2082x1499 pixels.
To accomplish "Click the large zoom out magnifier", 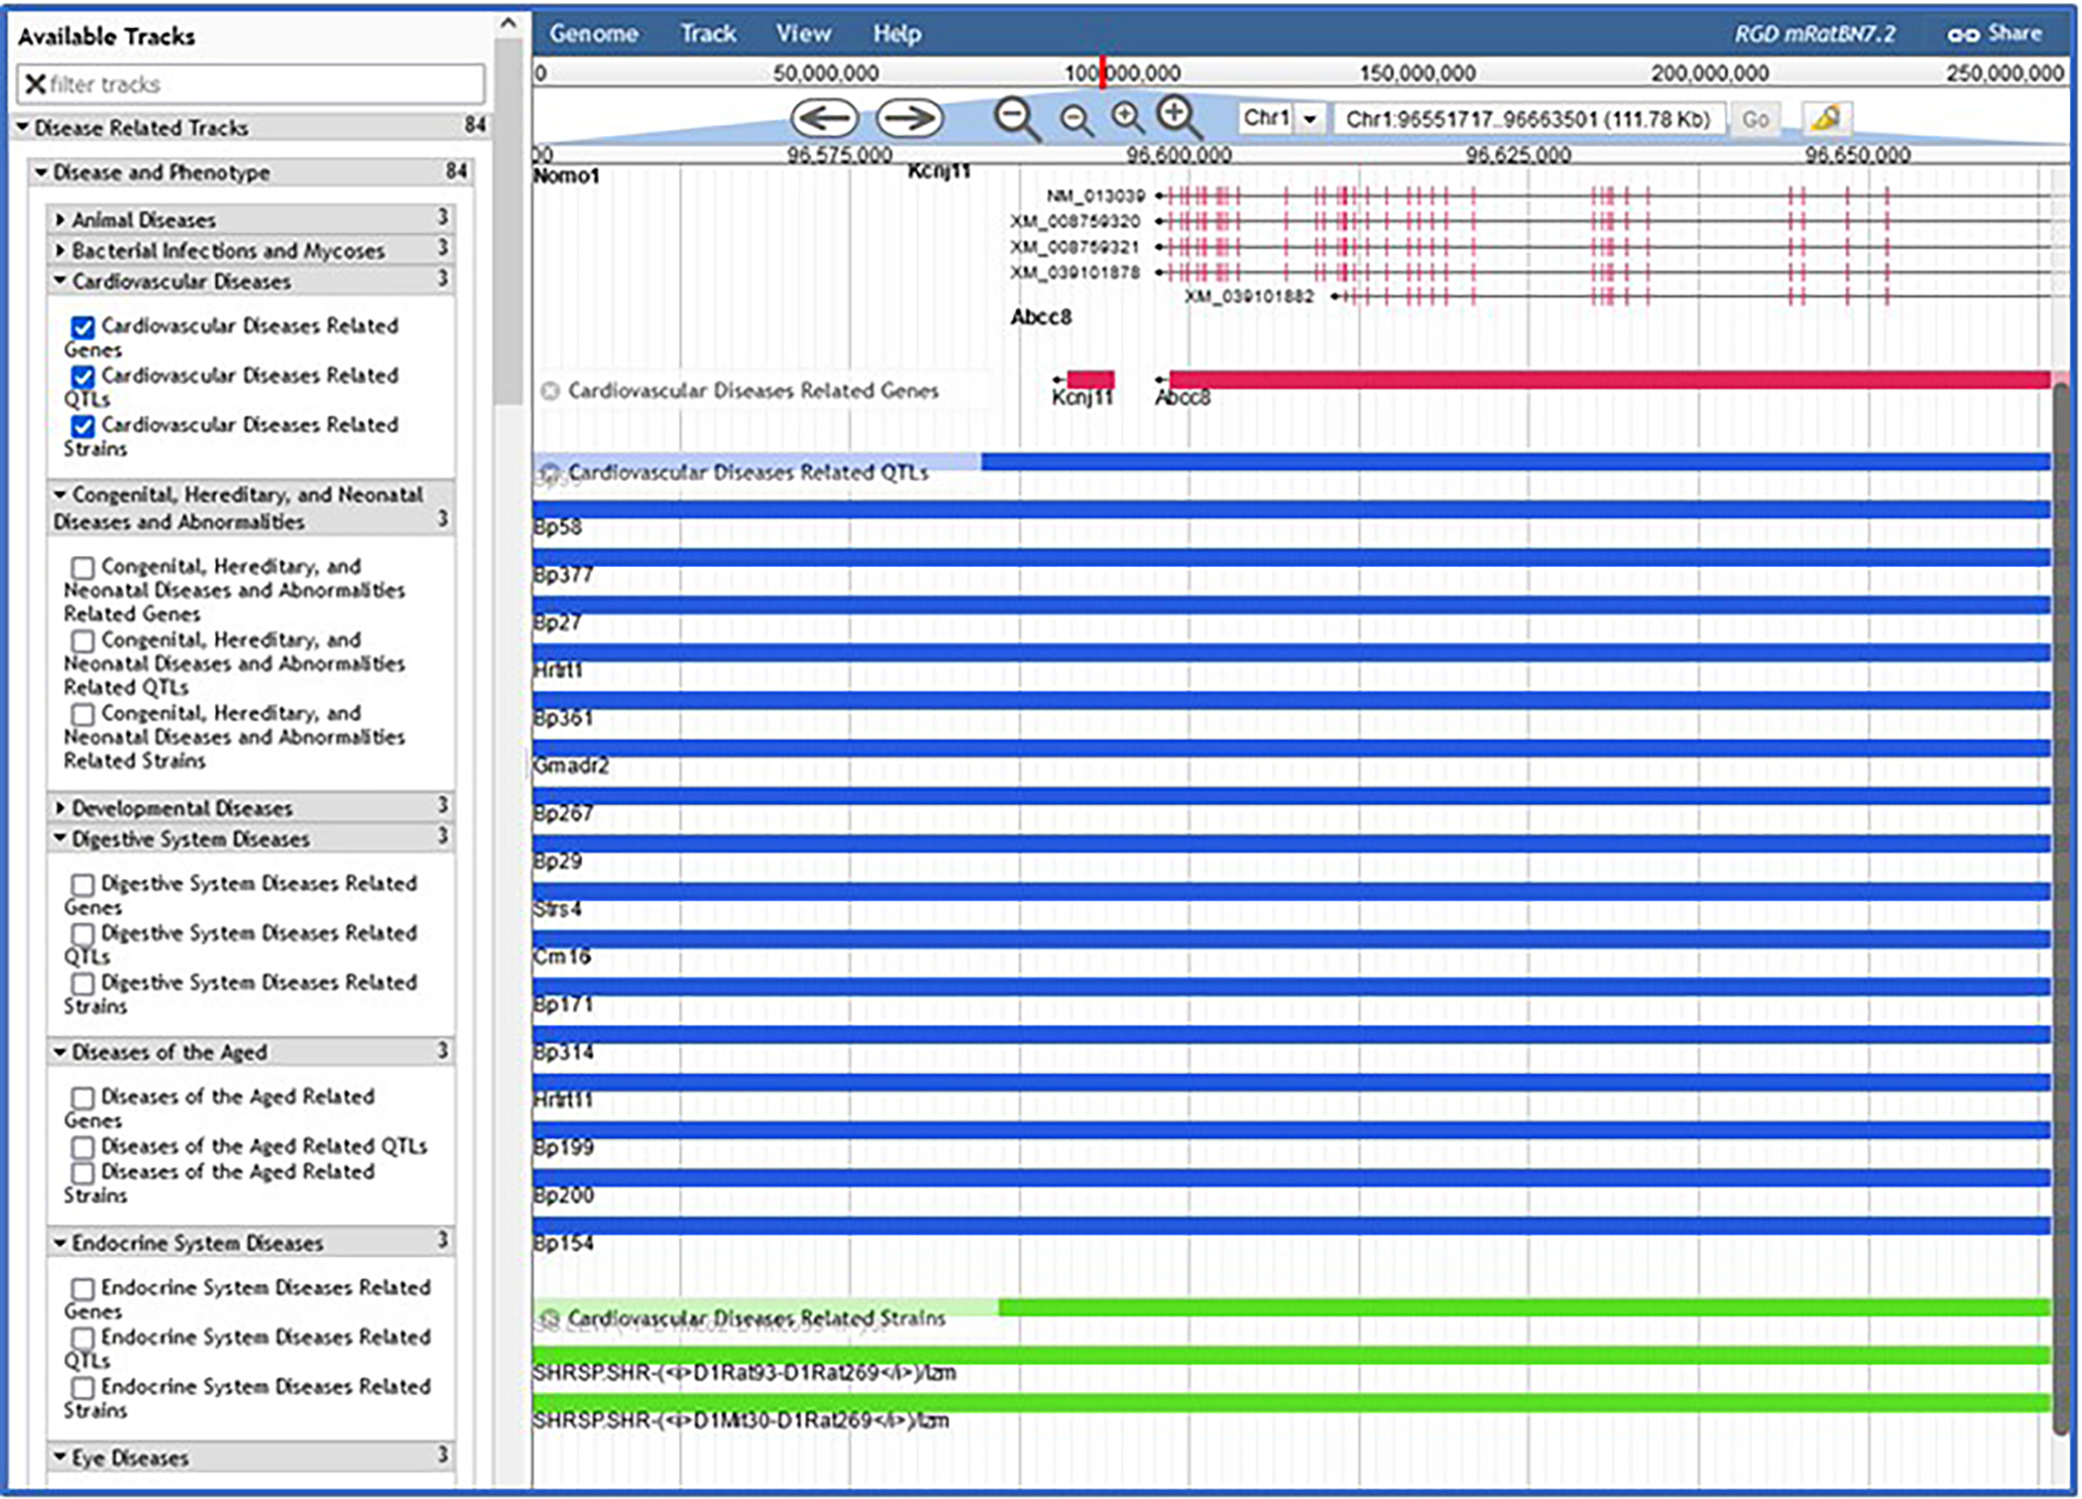I will click(1017, 120).
